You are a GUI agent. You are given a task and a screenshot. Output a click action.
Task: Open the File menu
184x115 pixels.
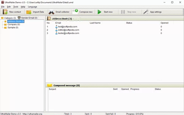(x=3, y=7)
